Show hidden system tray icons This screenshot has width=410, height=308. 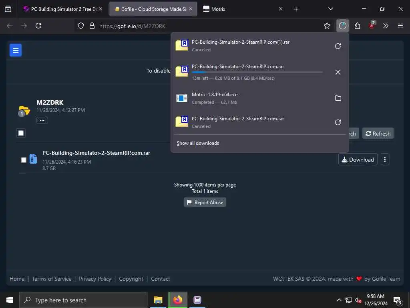pyautogui.click(x=339, y=300)
